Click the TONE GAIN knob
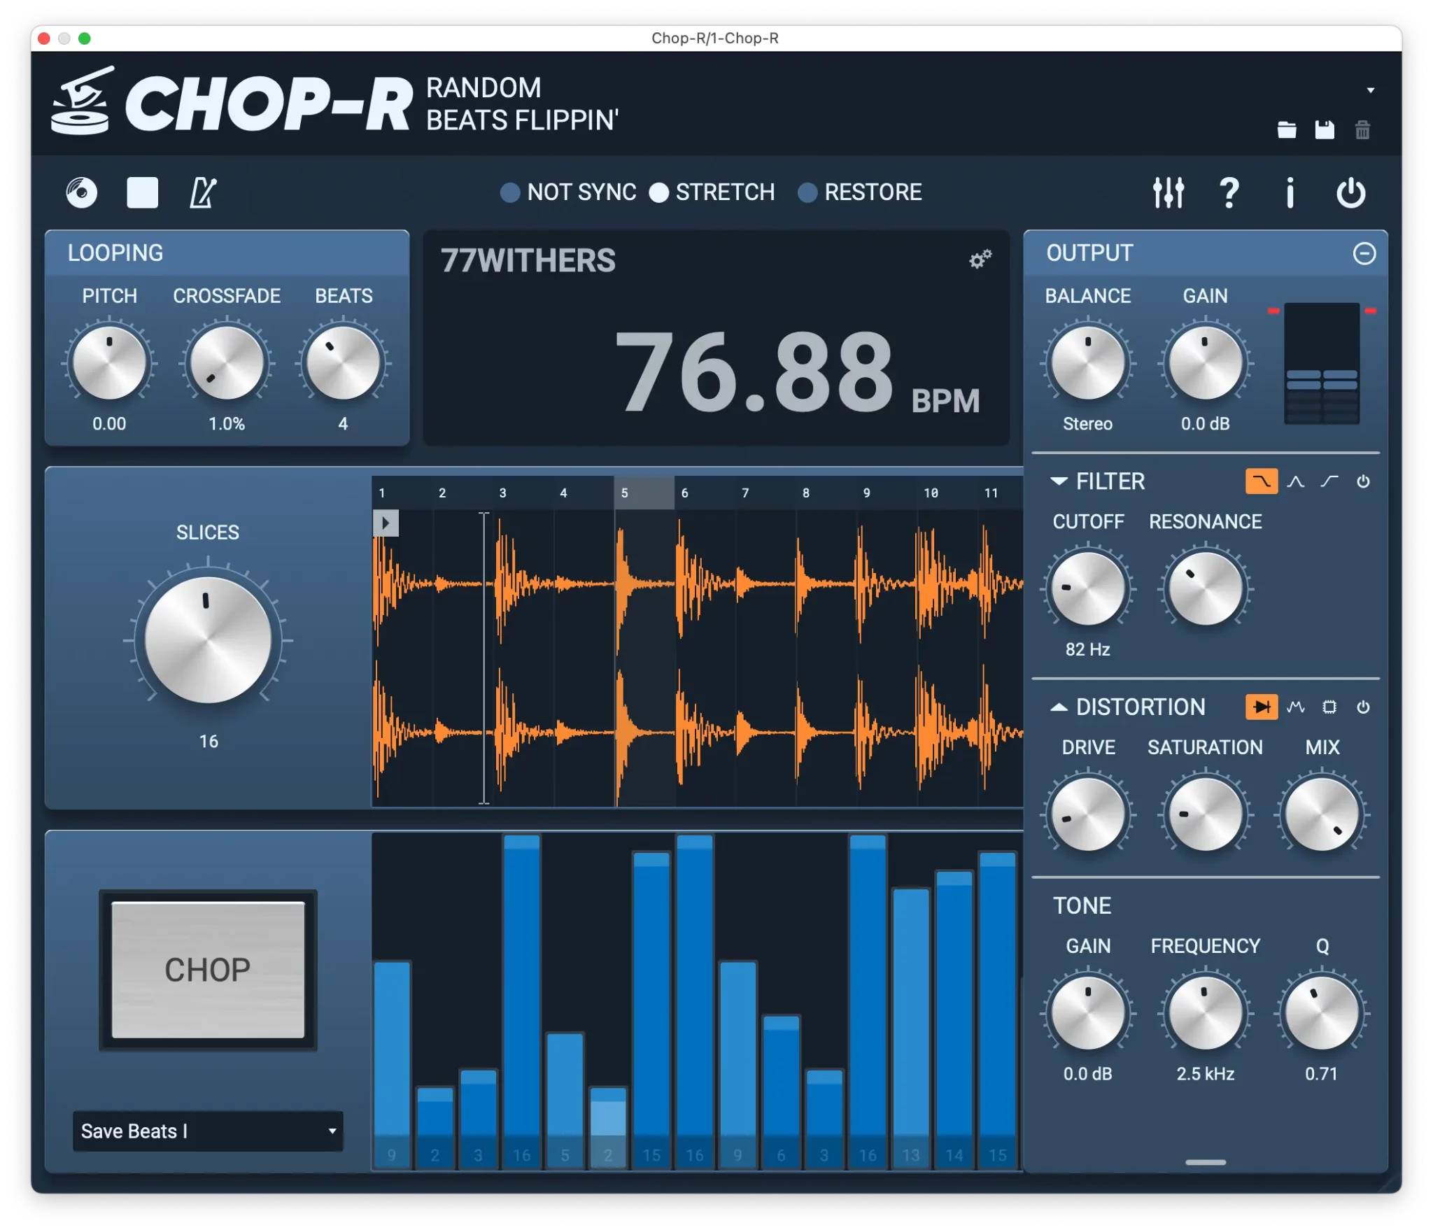The image size is (1433, 1230). pos(1087,1013)
